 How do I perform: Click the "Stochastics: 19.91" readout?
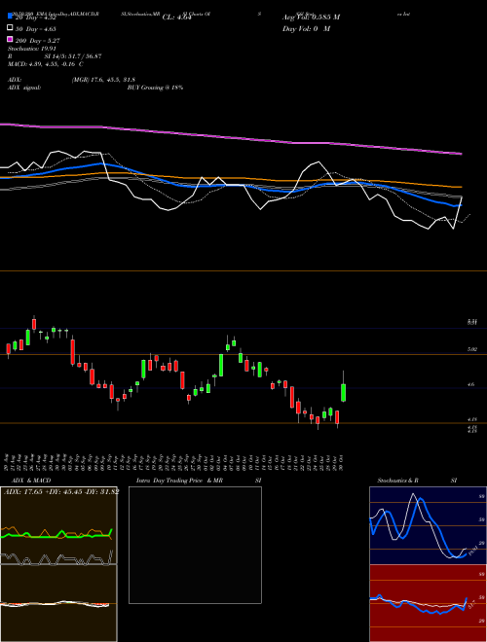click(31, 49)
